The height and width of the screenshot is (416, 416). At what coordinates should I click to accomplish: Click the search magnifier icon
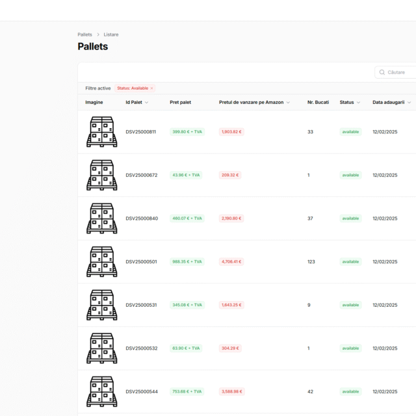click(x=382, y=72)
